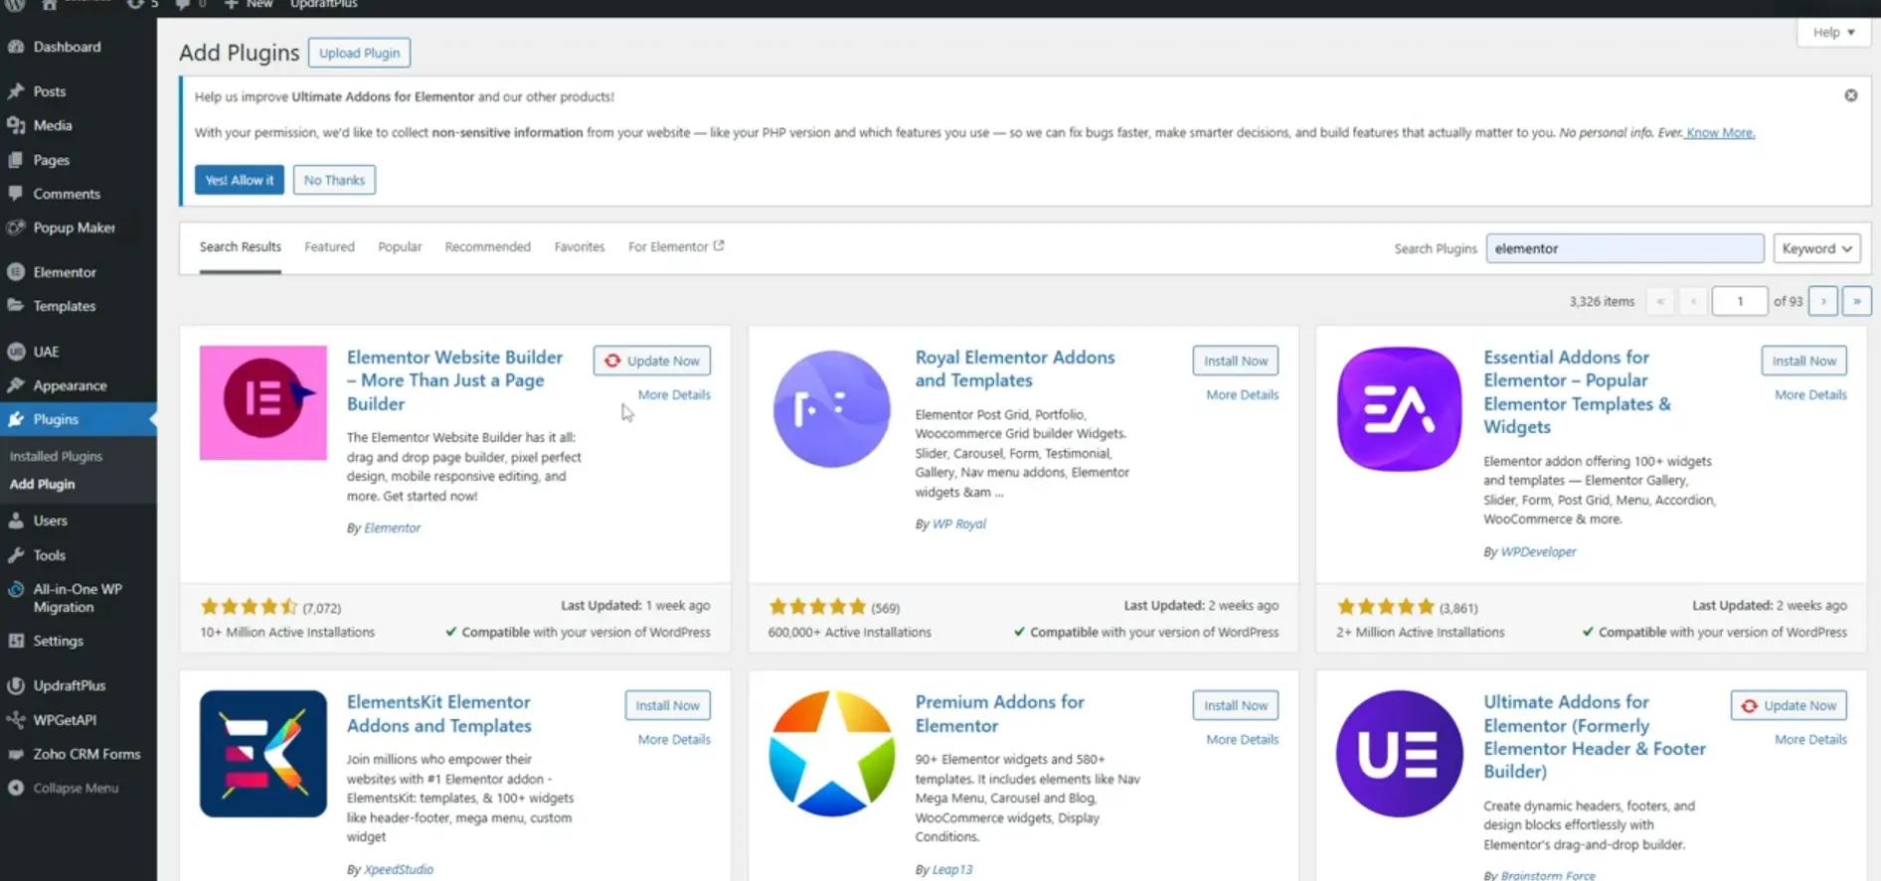Click the Appearance paintbrush icon

pyautogui.click(x=16, y=385)
